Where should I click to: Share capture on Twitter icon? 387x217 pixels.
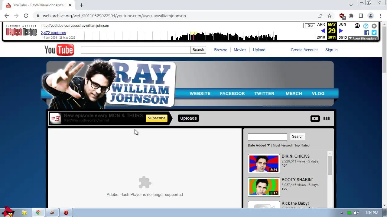[x=374, y=33]
